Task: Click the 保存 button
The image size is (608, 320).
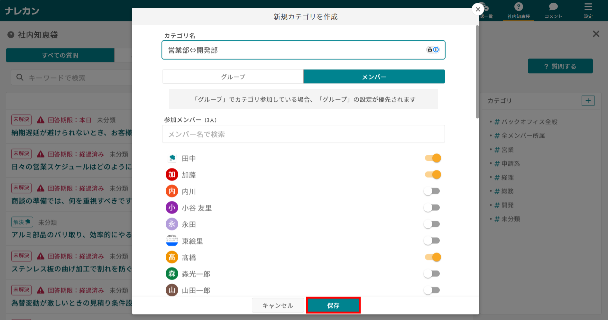Action: 333,305
